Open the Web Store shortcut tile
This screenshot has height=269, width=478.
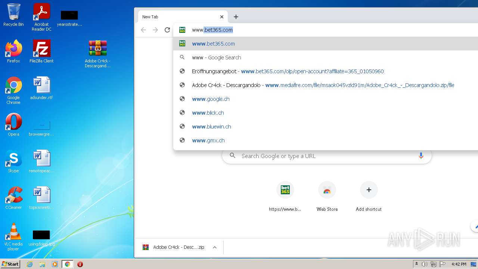327,197
